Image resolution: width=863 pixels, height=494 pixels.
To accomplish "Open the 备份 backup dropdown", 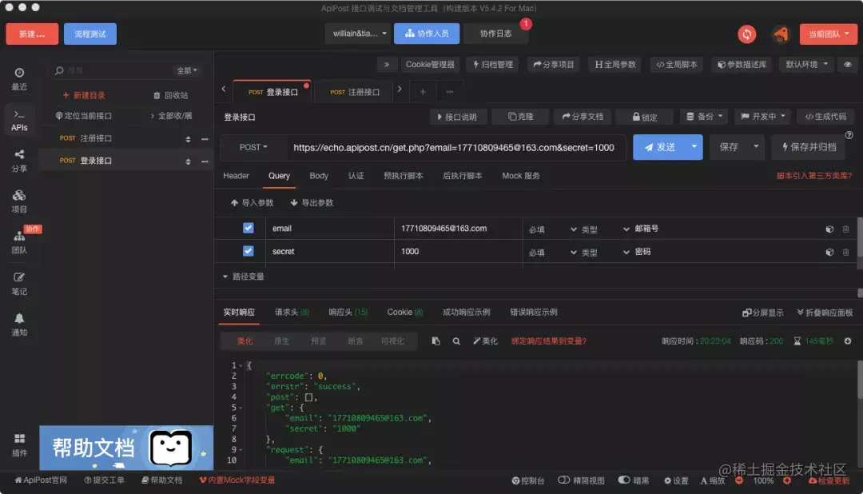I will click(x=704, y=116).
